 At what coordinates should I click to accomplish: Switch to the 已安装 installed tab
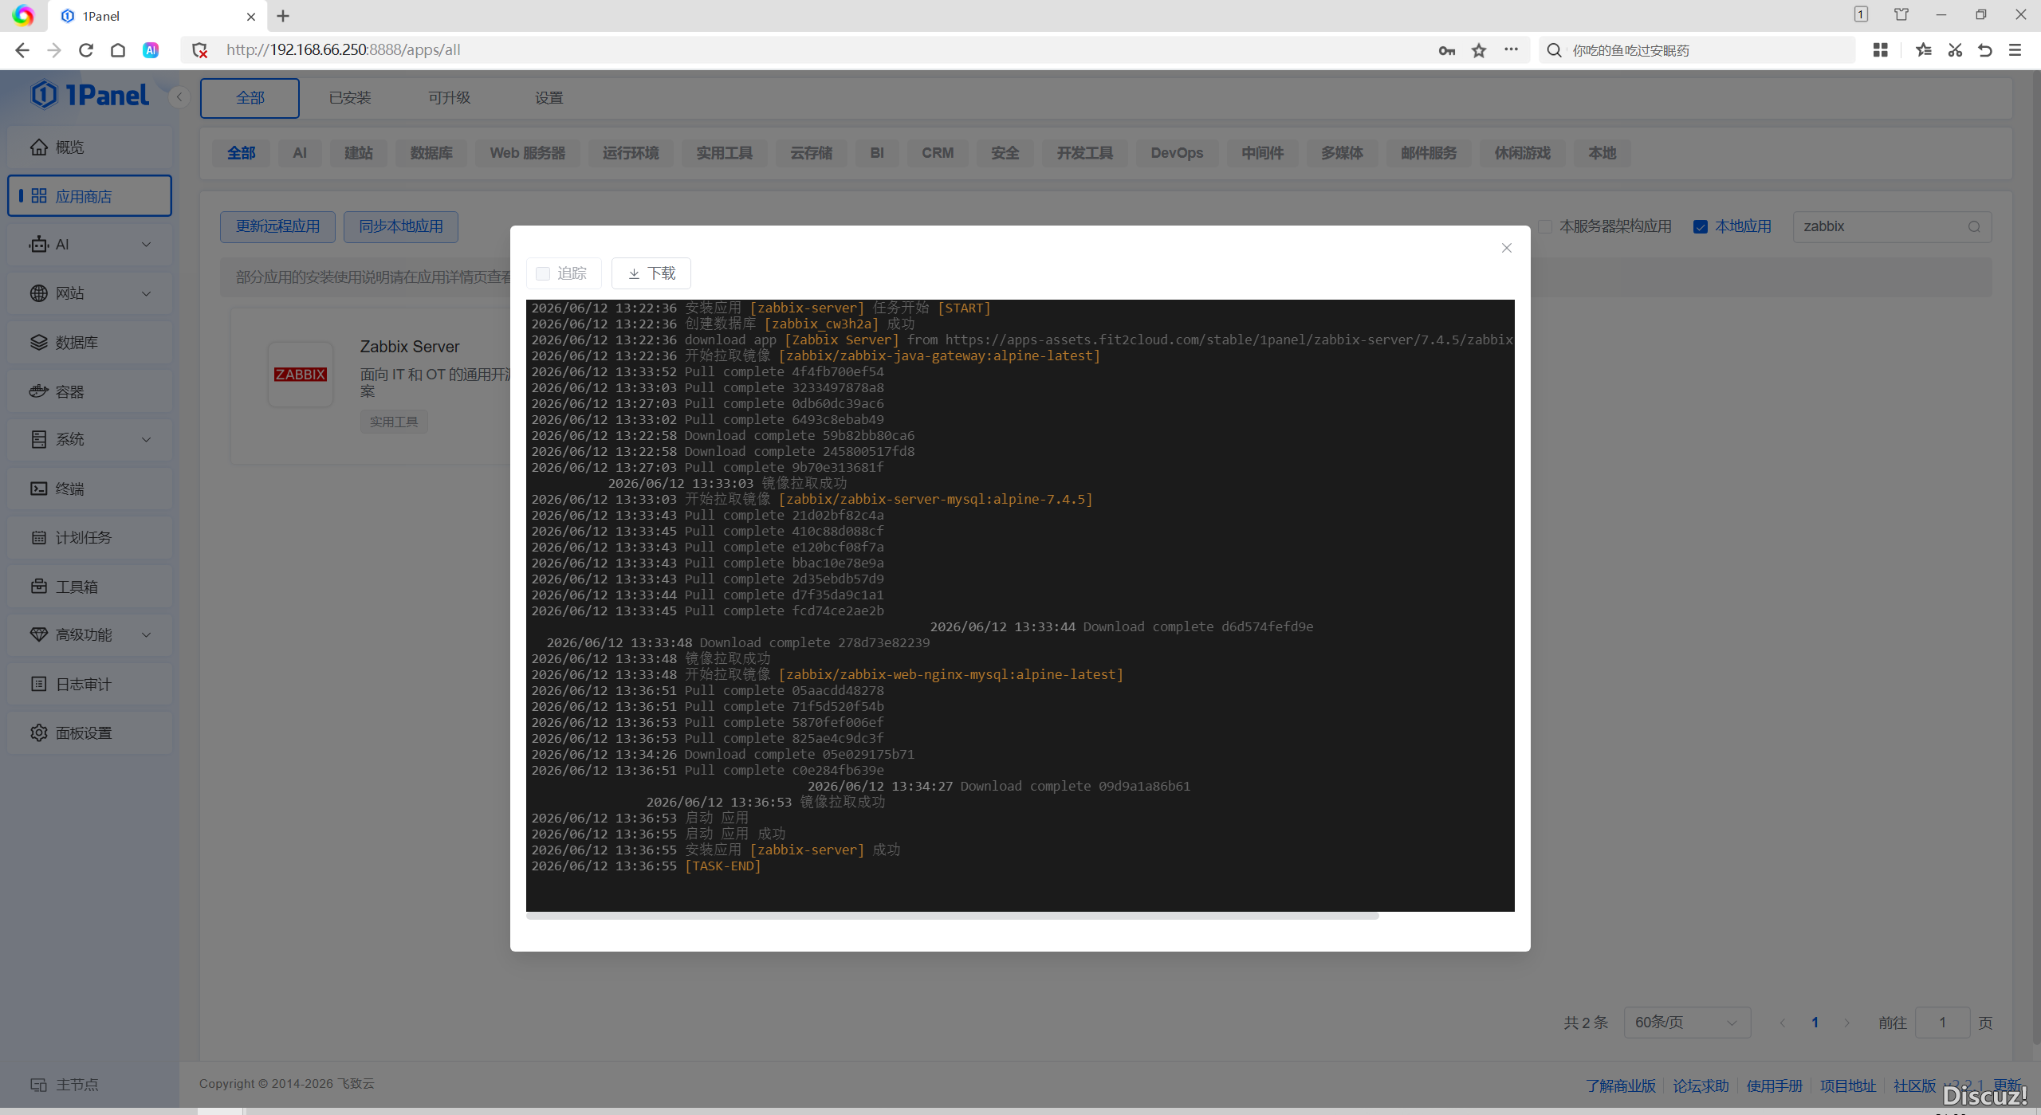point(350,98)
